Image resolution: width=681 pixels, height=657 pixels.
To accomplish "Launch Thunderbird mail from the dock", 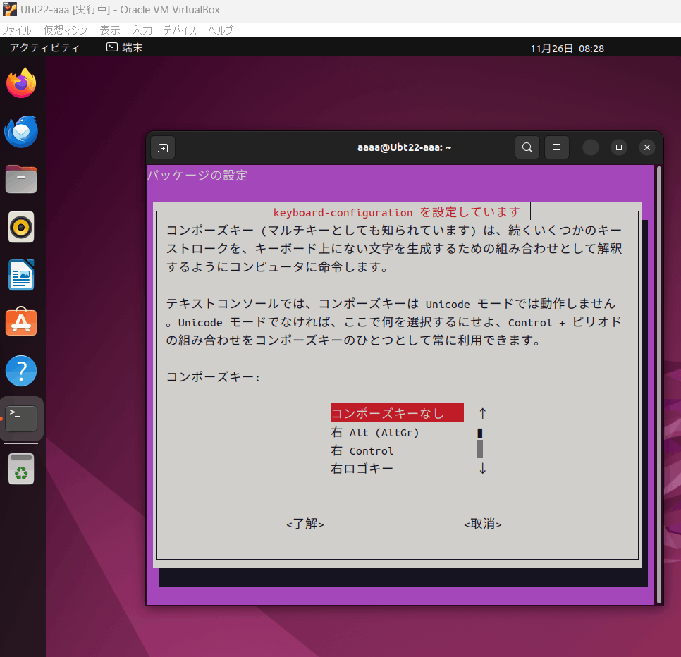I will tap(21, 131).
